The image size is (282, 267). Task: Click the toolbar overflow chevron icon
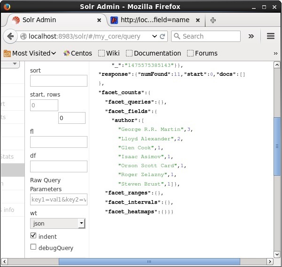click(x=251, y=36)
